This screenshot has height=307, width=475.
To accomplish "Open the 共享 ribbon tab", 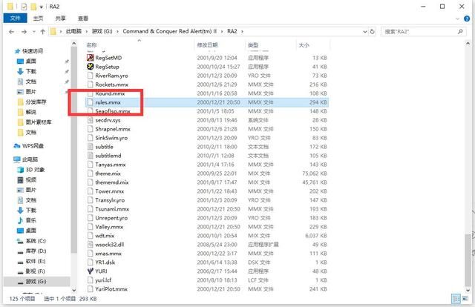I will (60, 19).
